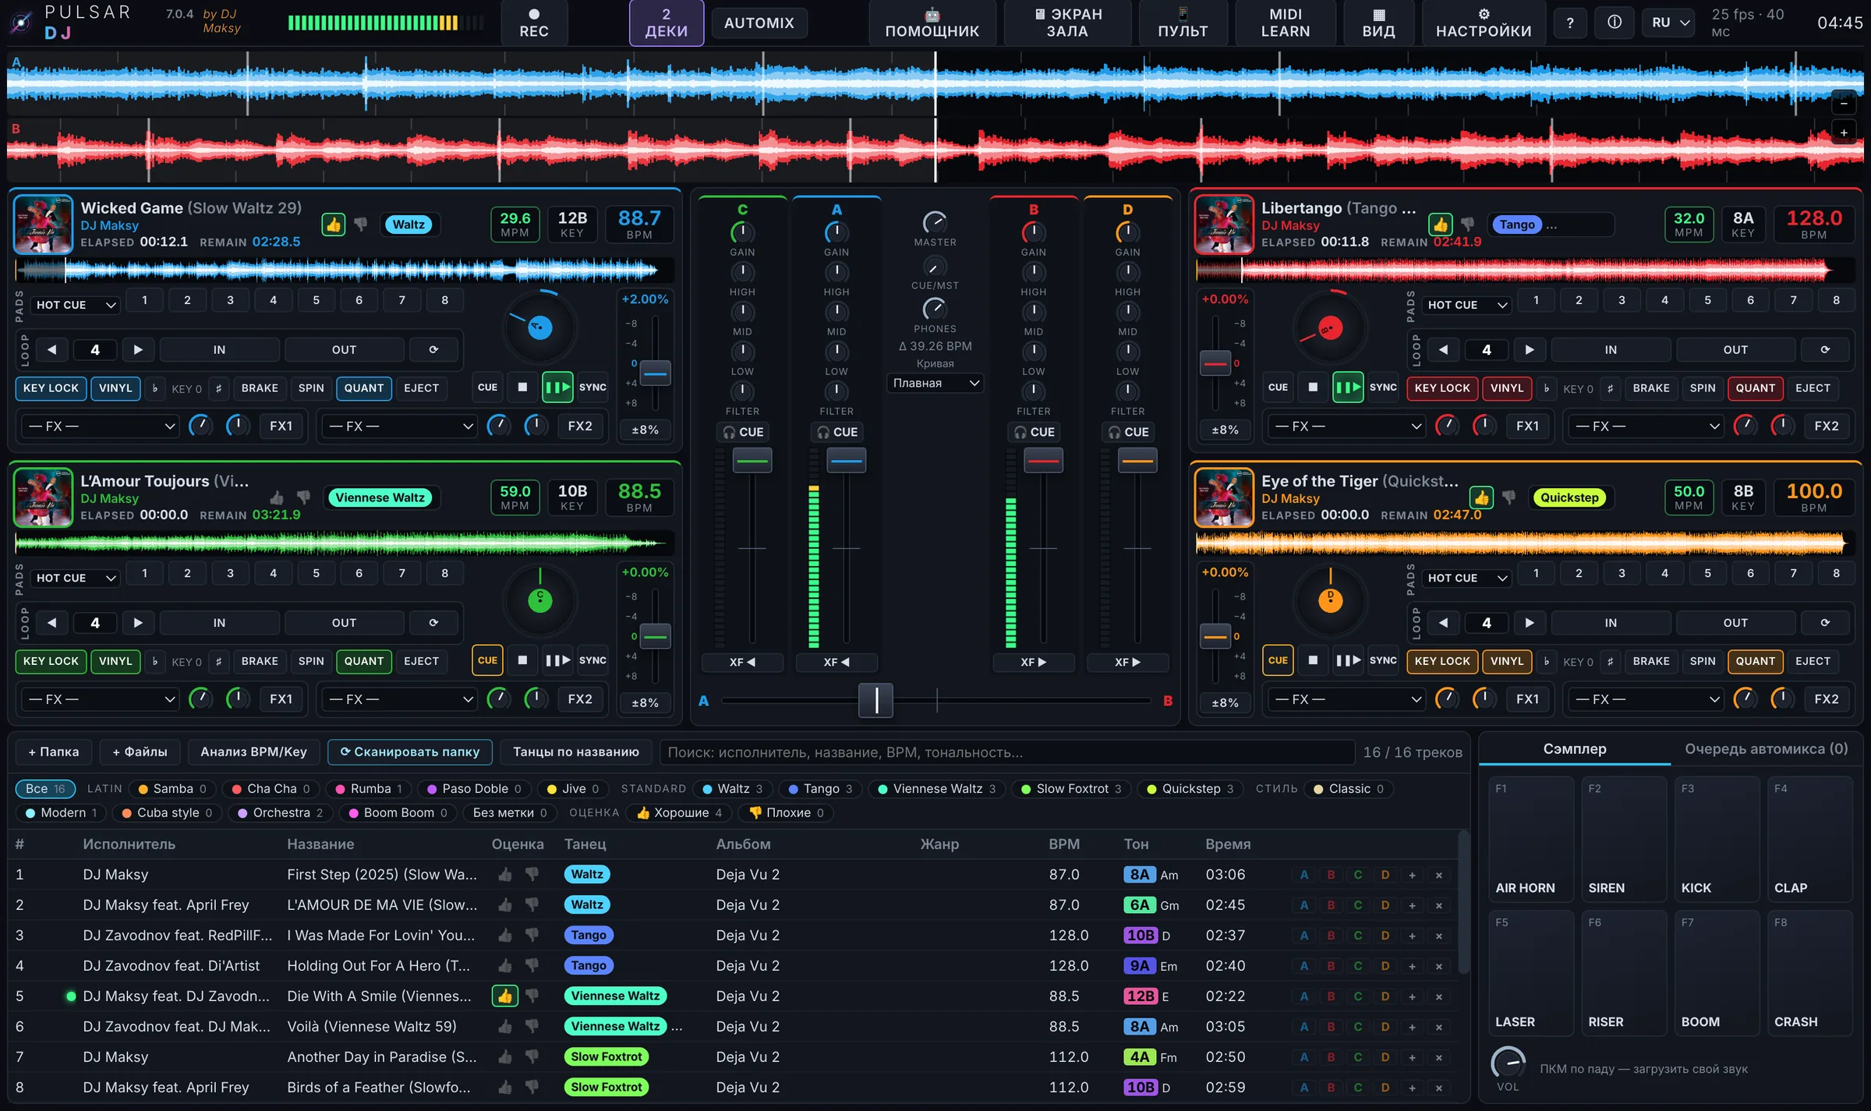The height and width of the screenshot is (1111, 1871).
Task: Click headphone CUE for mixer channel D
Action: point(1127,432)
